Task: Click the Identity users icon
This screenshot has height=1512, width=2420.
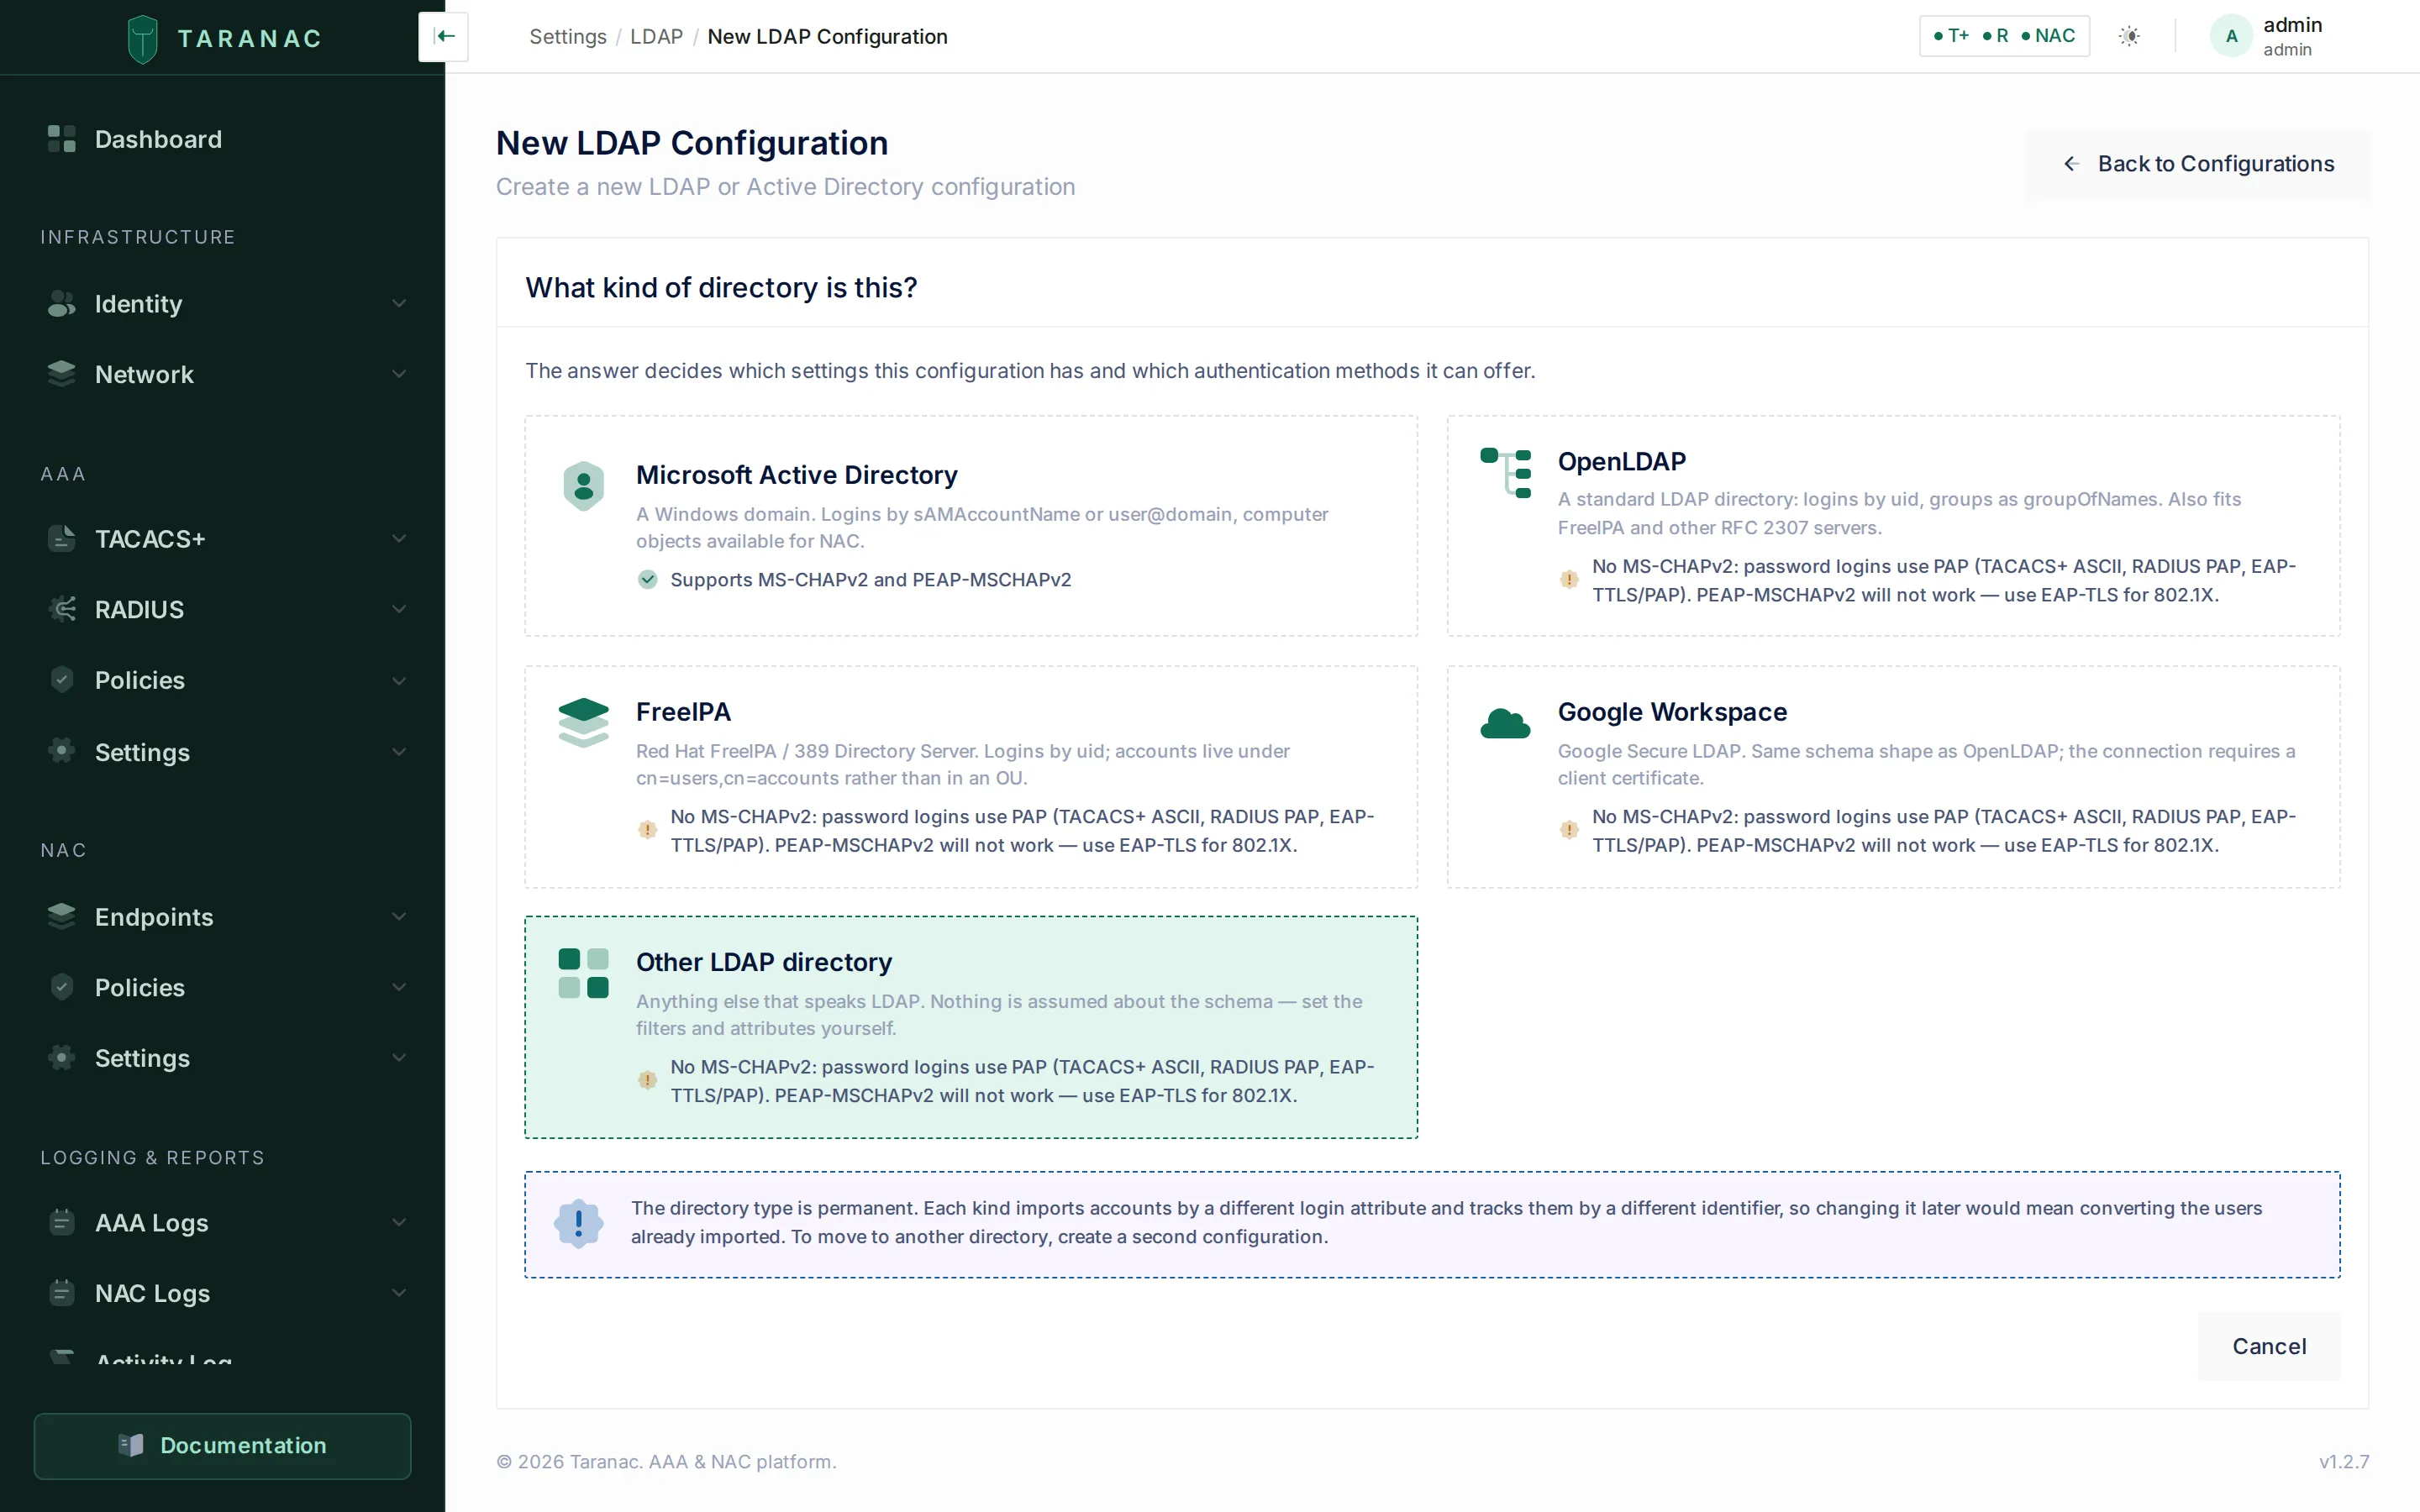Action: click(x=62, y=304)
